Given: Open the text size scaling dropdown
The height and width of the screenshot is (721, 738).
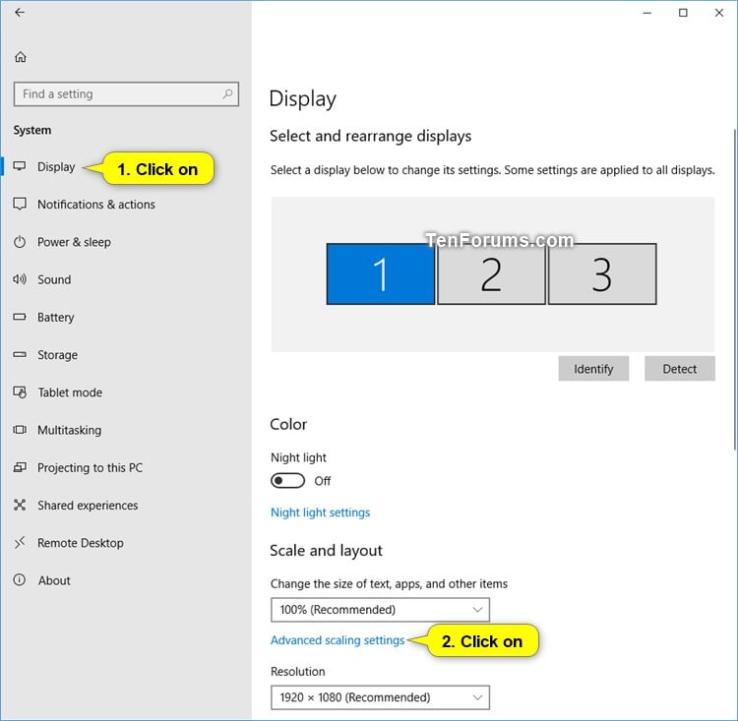Looking at the screenshot, I should [x=380, y=610].
